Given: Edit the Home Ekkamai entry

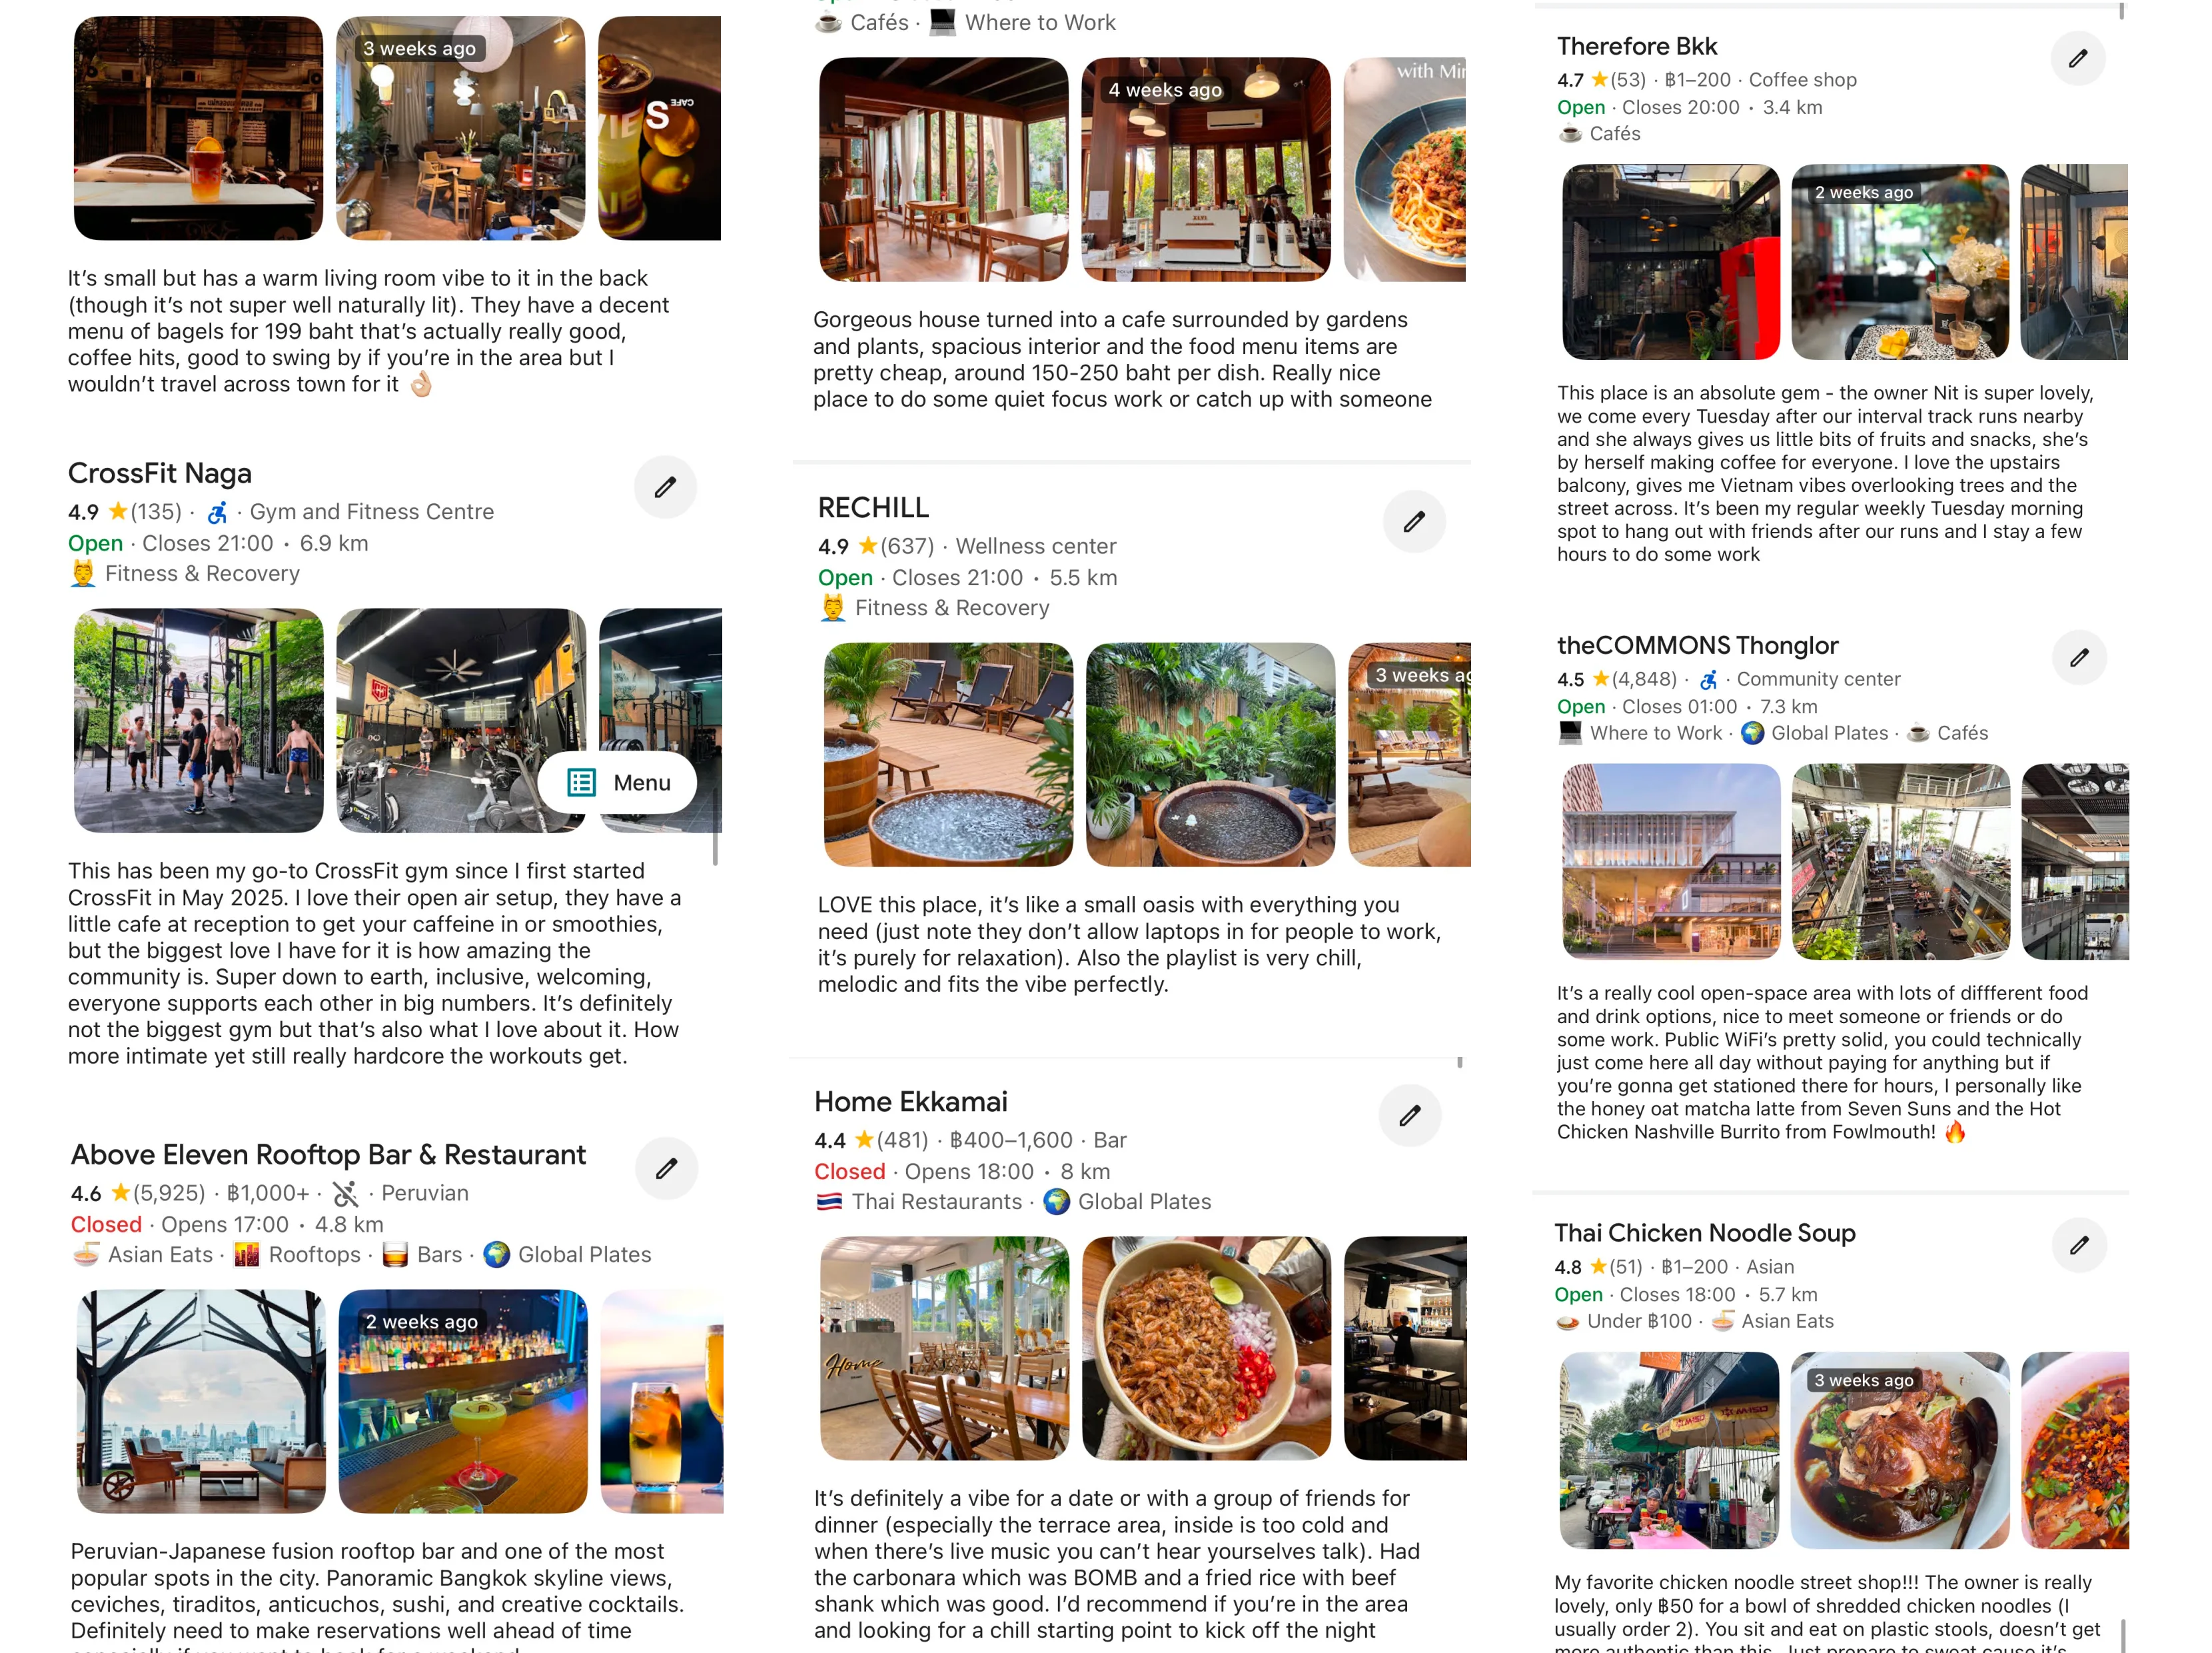Looking at the screenshot, I should tap(1410, 1114).
